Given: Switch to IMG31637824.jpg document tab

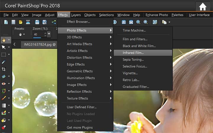Looking at the screenshot, I should click(x=40, y=45).
